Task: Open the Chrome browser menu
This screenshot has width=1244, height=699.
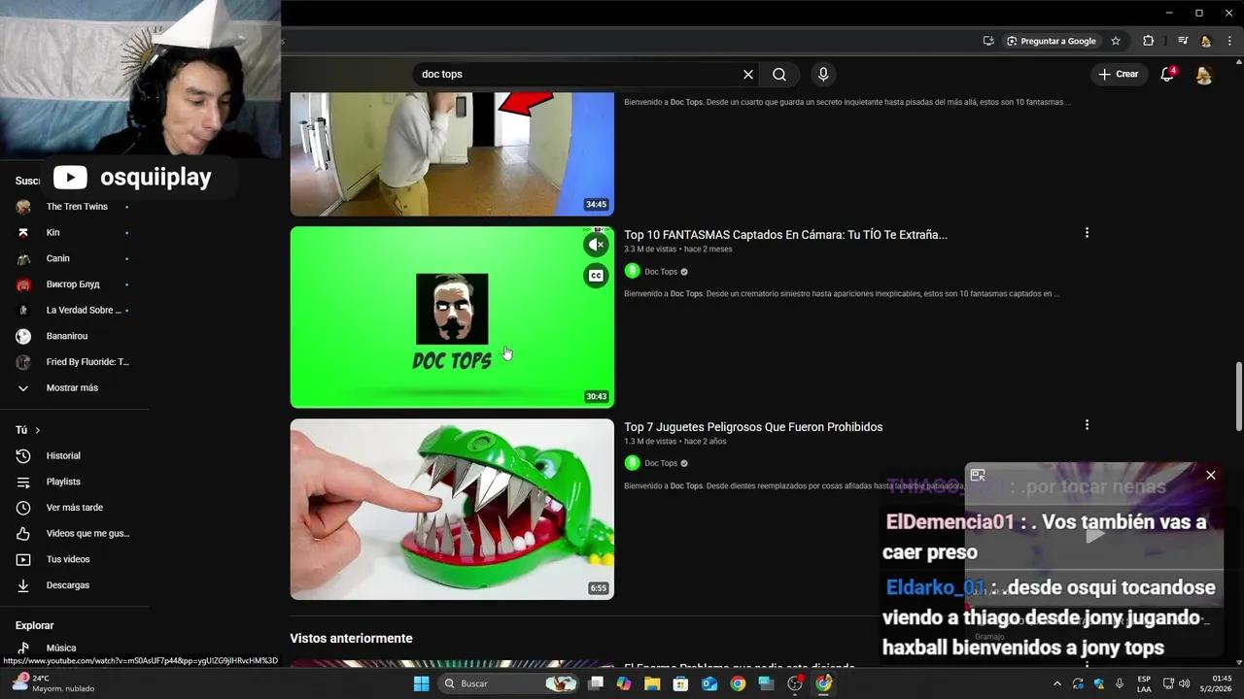Action: pos(1230,41)
